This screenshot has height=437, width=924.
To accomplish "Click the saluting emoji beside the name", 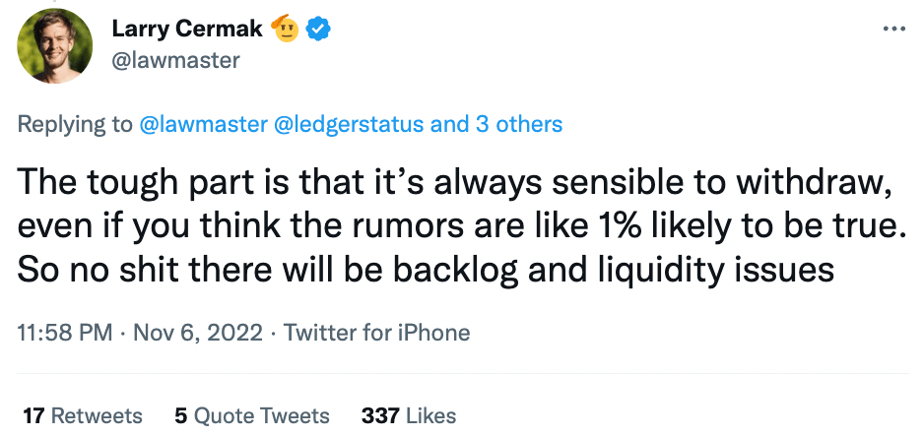I will point(285,29).
